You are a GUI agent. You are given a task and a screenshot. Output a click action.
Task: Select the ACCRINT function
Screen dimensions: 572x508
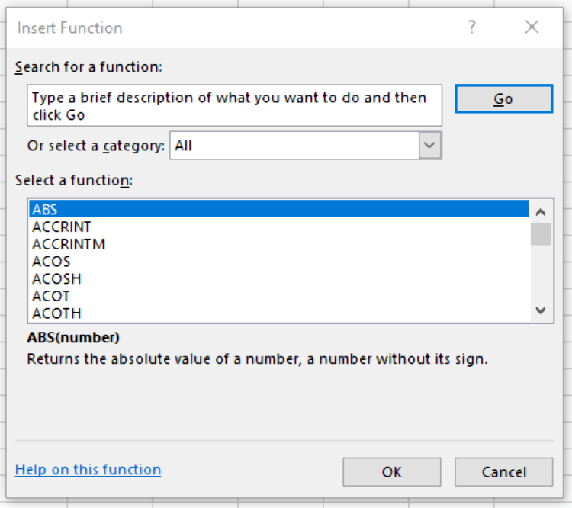point(61,227)
